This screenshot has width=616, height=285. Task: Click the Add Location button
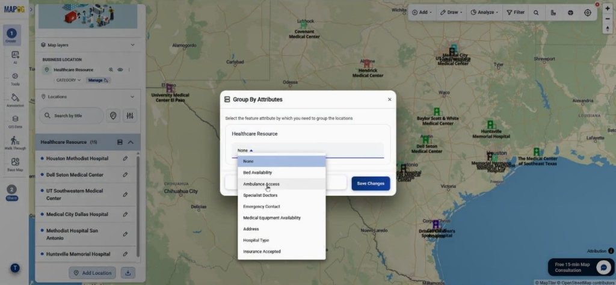pos(92,273)
